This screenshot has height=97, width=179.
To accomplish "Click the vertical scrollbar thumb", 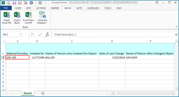I will (177, 44).
